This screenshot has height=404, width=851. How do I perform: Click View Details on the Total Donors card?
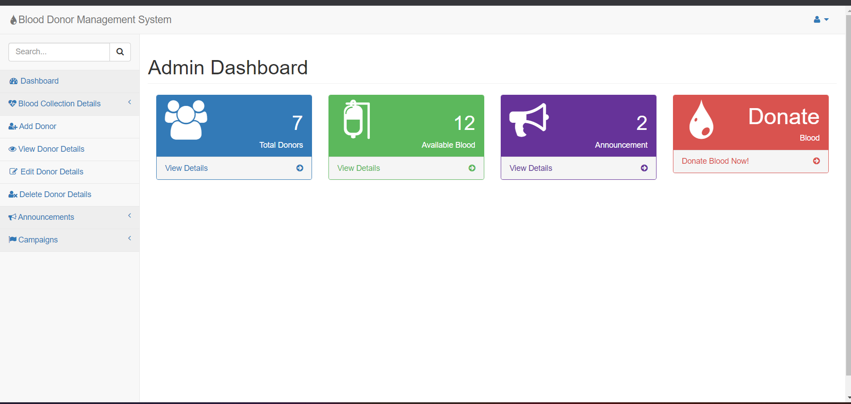point(186,168)
